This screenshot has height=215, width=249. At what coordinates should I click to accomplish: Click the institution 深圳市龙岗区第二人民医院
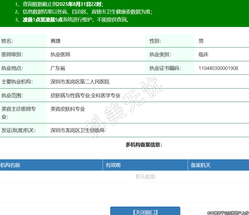click(x=80, y=82)
